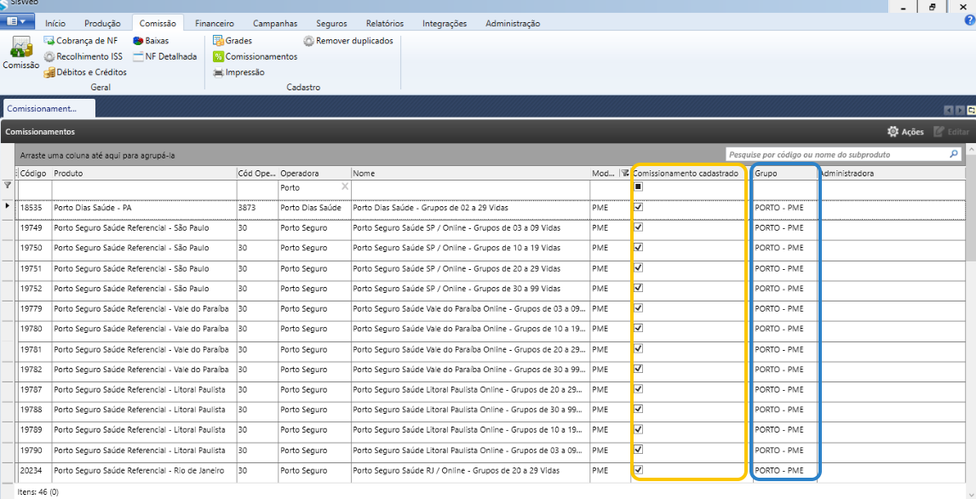Open Cobrança de NF
Screen dimensions: 976x499
pos(80,40)
